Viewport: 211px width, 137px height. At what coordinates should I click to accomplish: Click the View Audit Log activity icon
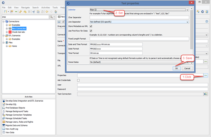pyautogui.click(x=4, y=129)
